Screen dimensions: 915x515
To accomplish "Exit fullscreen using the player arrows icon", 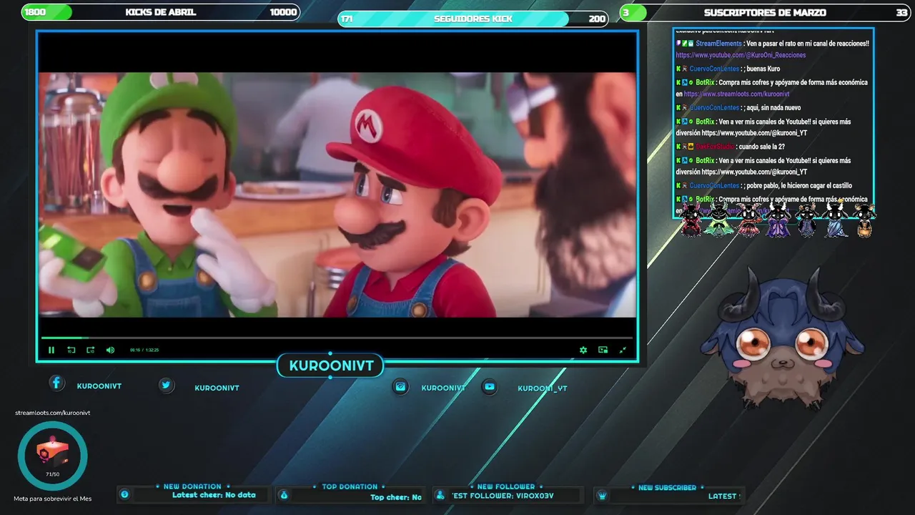I will coord(623,350).
